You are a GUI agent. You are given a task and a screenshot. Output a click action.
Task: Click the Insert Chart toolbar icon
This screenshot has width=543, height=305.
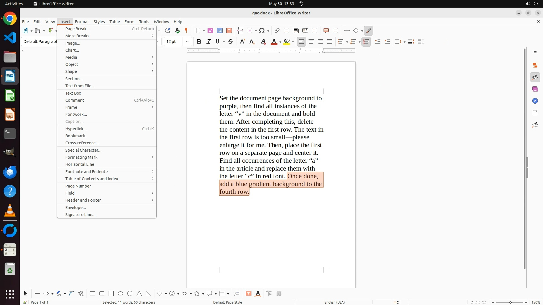coord(220,30)
